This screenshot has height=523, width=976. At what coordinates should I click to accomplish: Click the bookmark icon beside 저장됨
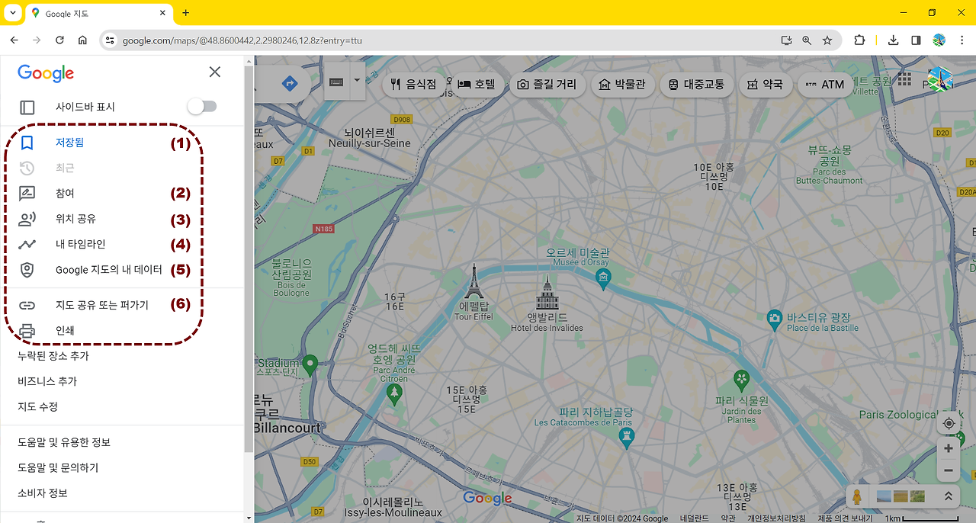(27, 143)
